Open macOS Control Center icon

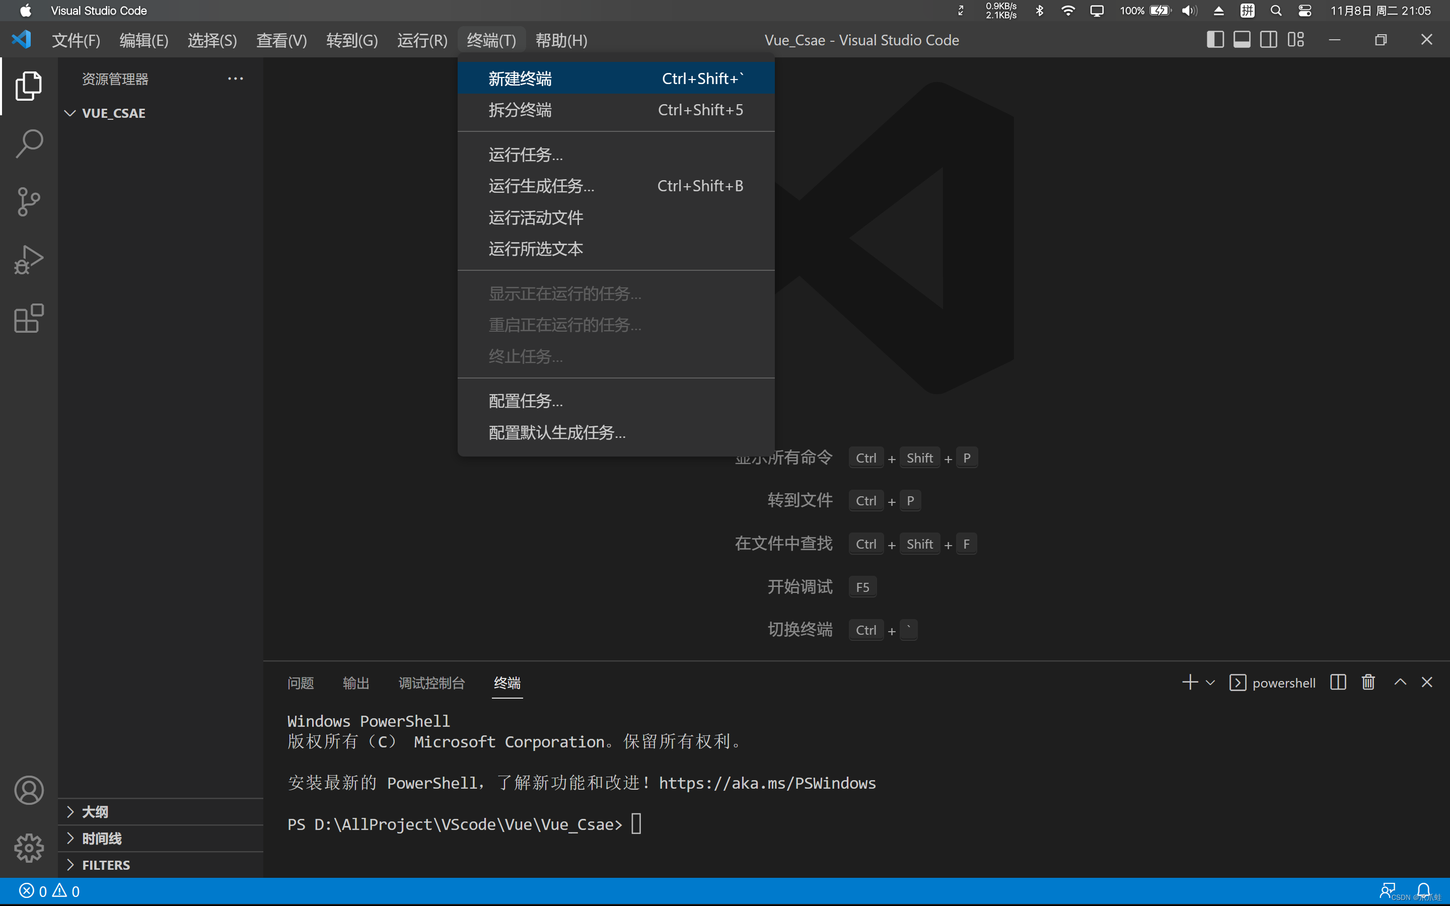(1305, 11)
